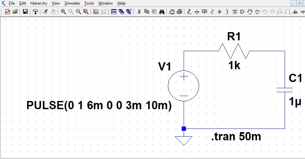Zoom in with the plus magnifier

click(63, 12)
